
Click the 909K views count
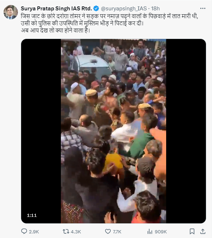[x=161, y=232]
